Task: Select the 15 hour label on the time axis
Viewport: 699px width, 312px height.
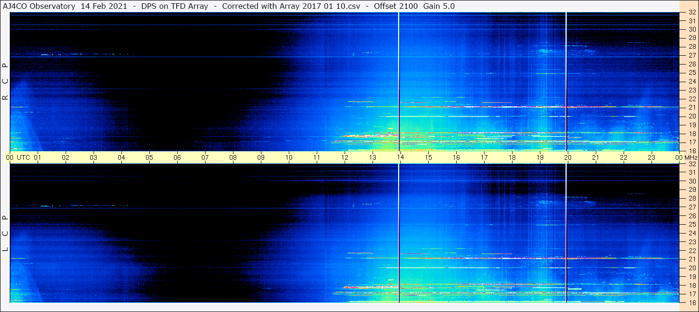Action: pos(428,157)
